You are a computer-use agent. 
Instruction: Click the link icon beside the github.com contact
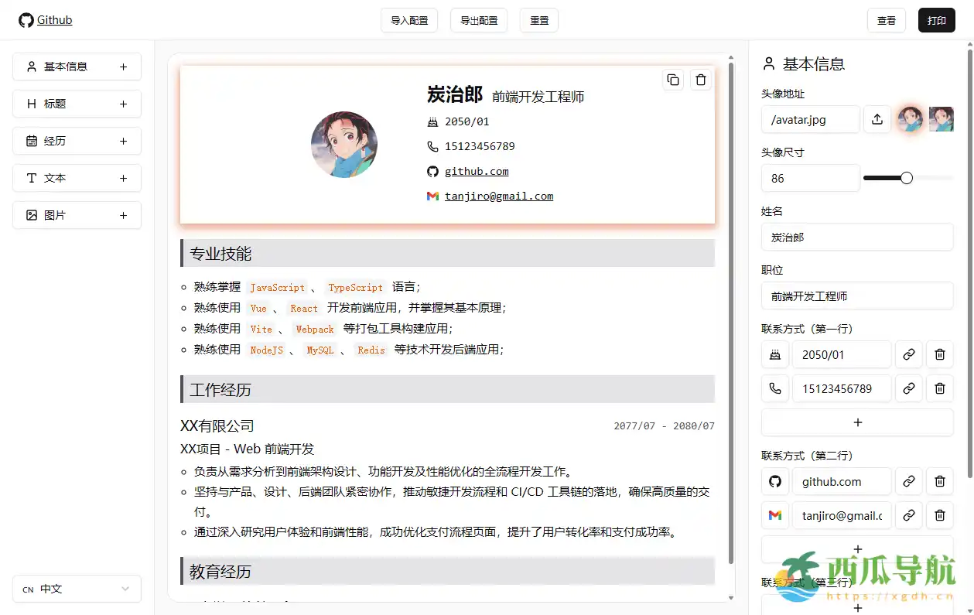click(x=908, y=481)
